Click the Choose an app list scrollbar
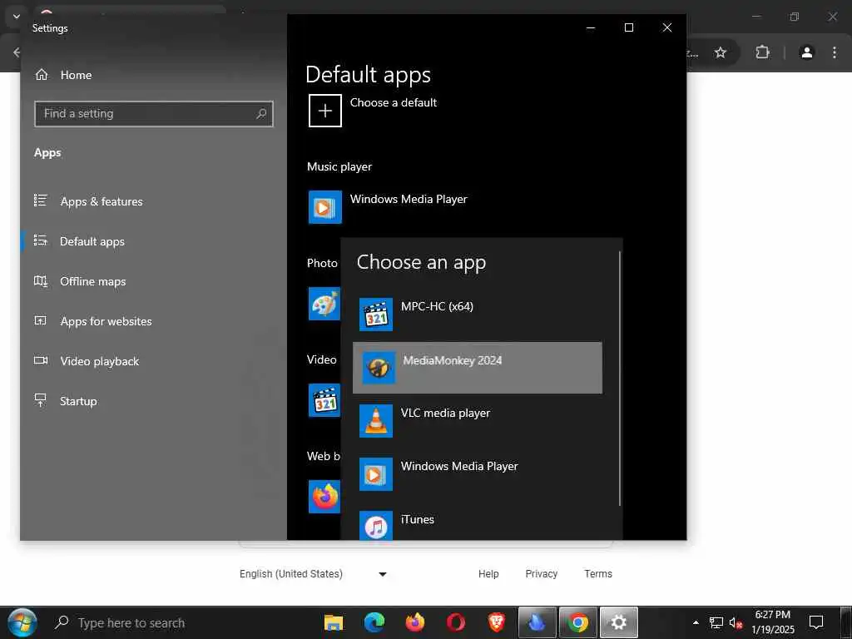This screenshot has height=639, width=852. (620, 379)
